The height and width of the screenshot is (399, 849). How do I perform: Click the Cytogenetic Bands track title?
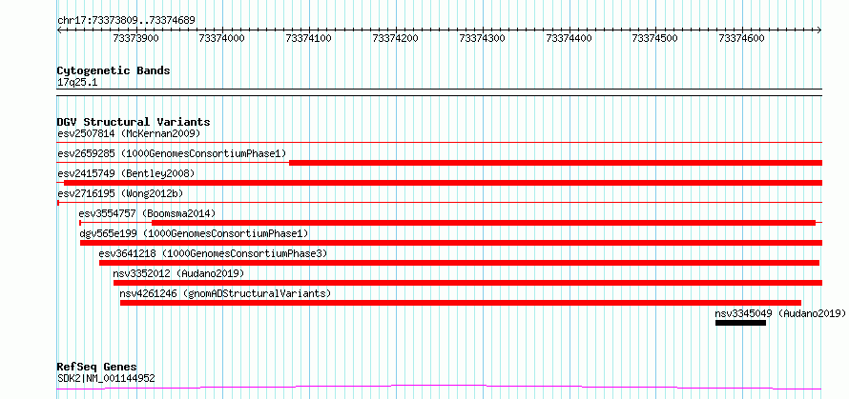pyautogui.click(x=114, y=70)
